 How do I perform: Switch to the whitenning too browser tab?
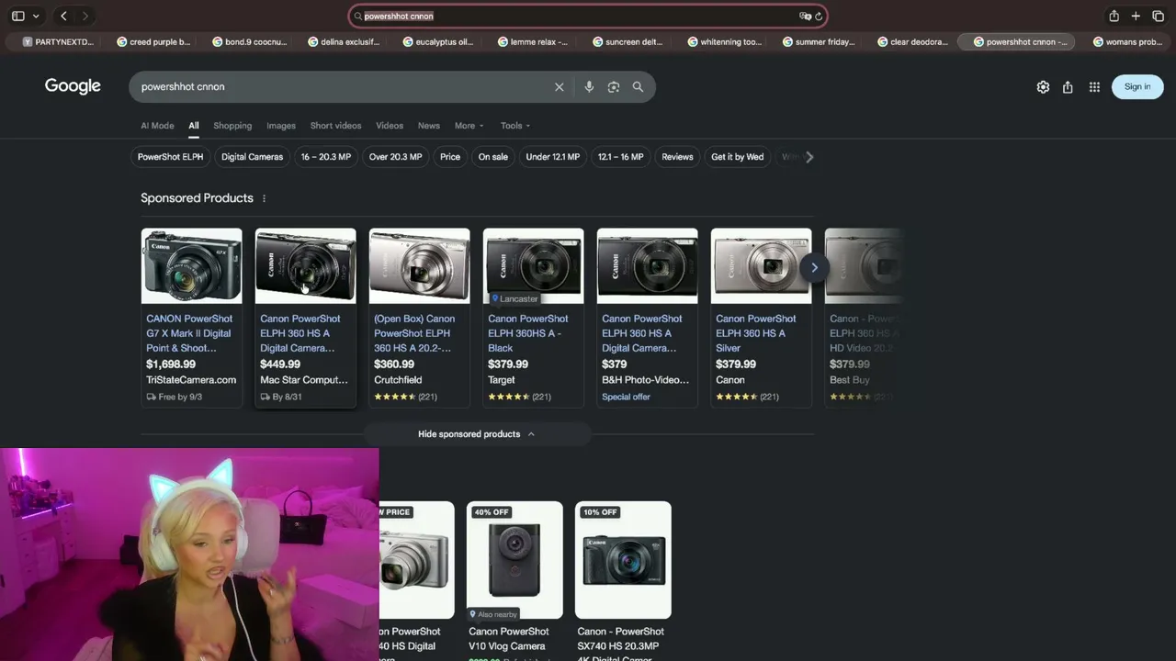pos(724,41)
